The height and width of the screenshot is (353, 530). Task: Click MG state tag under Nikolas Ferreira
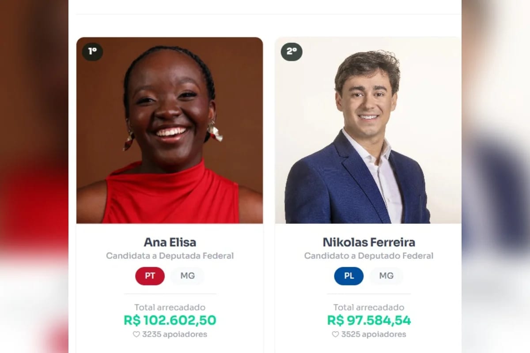pos(386,276)
